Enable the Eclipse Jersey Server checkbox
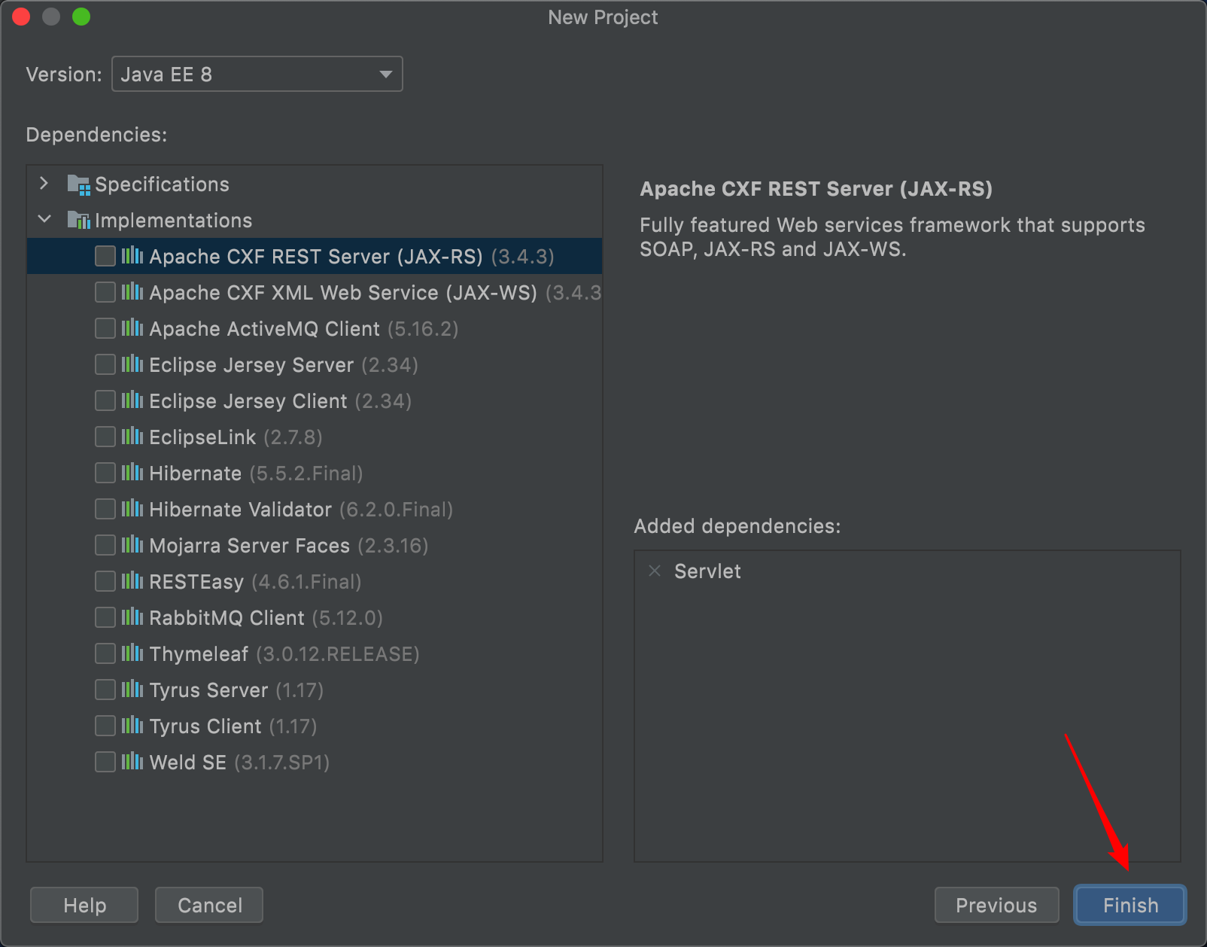This screenshot has height=947, width=1207. tap(105, 365)
